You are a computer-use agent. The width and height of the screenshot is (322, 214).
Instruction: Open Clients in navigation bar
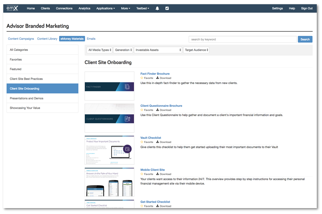coord(45,8)
